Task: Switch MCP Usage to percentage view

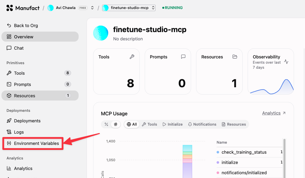Action: tap(106, 124)
